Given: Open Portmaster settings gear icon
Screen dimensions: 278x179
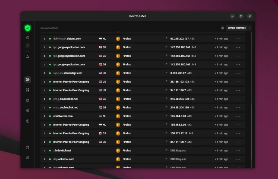Looking at the screenshot, I should coord(27,110).
